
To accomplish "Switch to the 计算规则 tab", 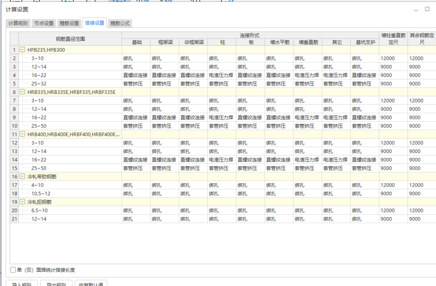I will pyautogui.click(x=18, y=23).
